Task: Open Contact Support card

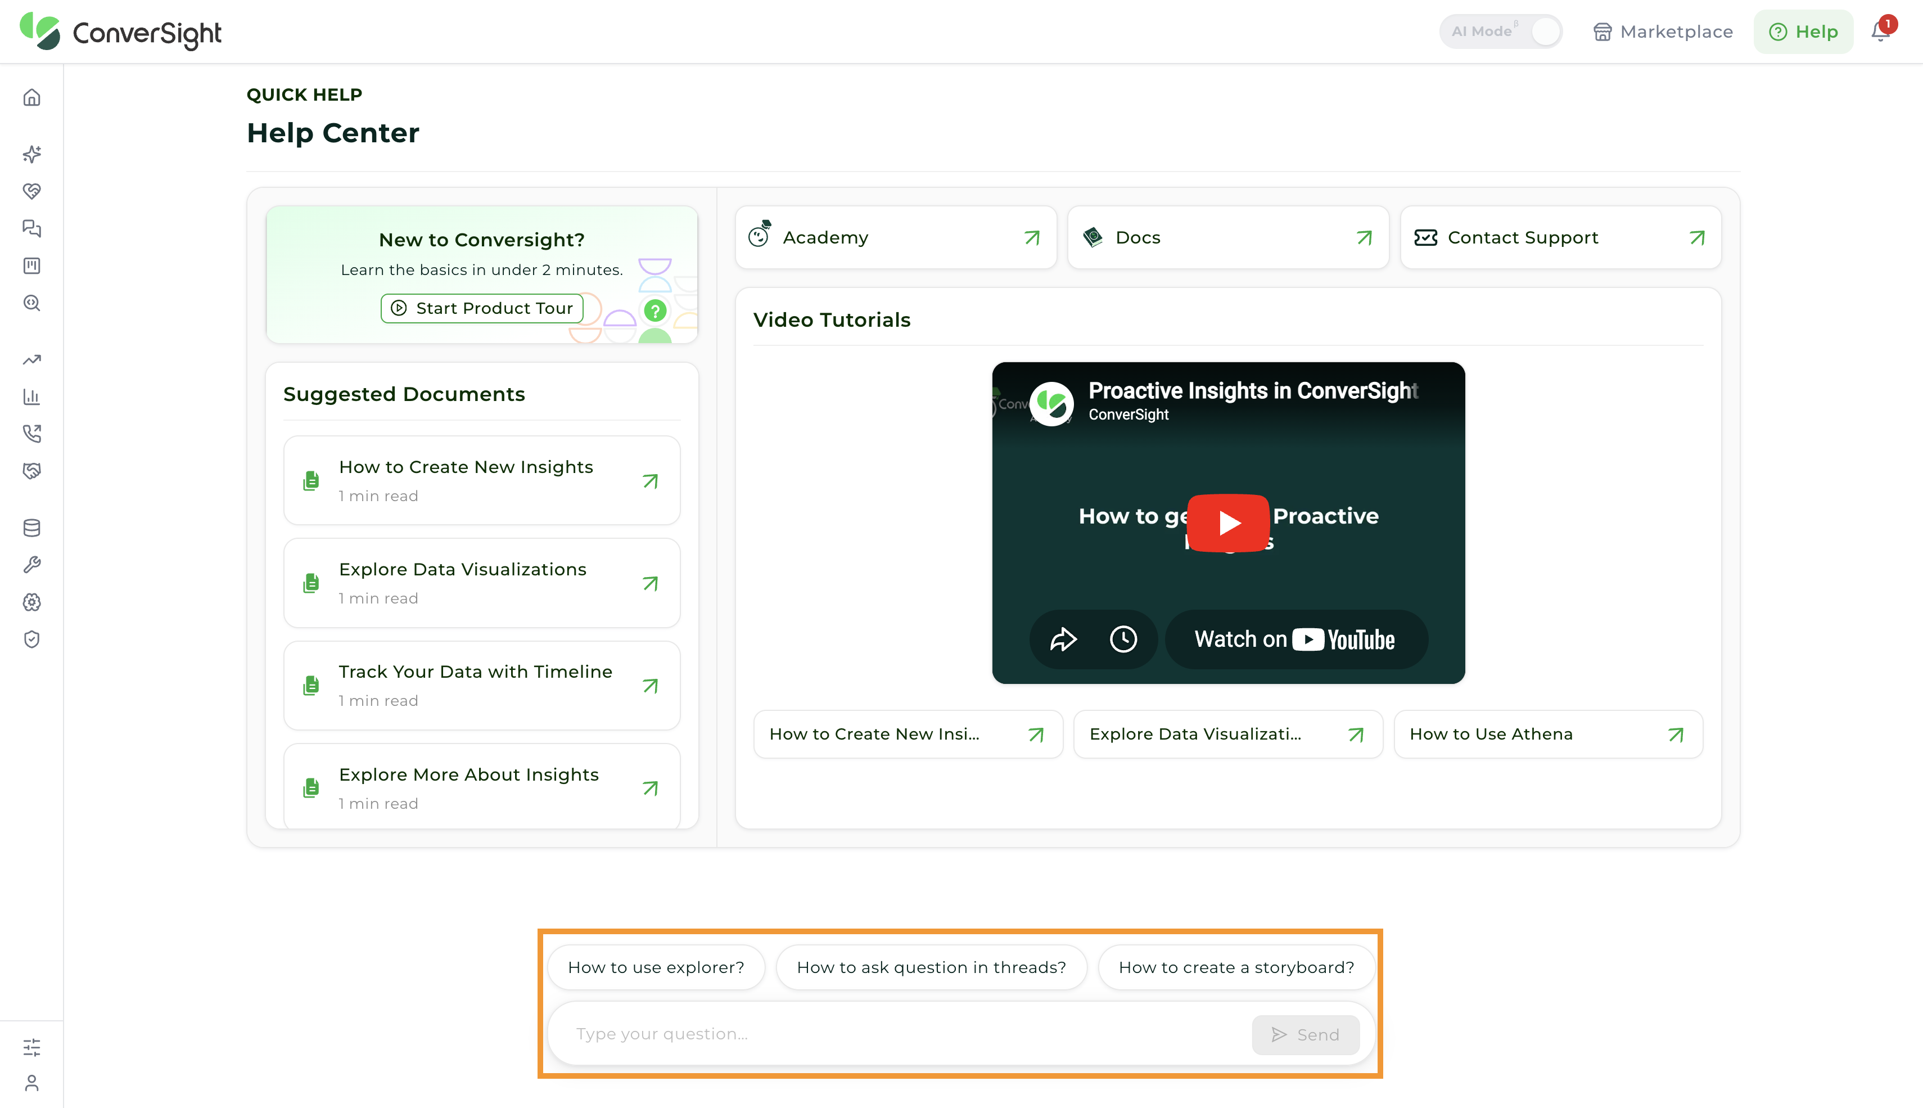Action: click(1560, 237)
